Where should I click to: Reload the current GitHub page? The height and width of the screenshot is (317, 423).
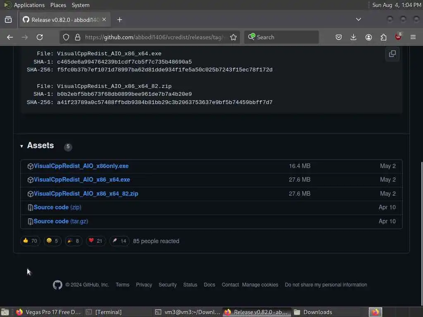click(x=40, y=37)
